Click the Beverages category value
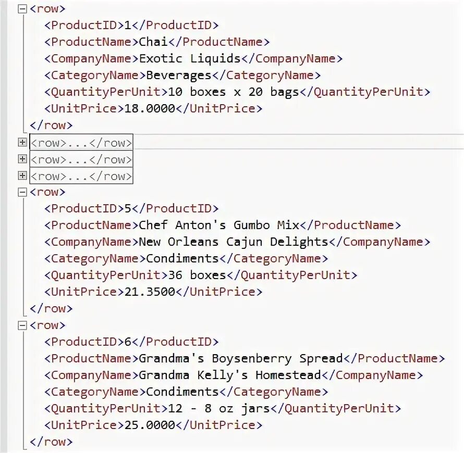 [179, 75]
